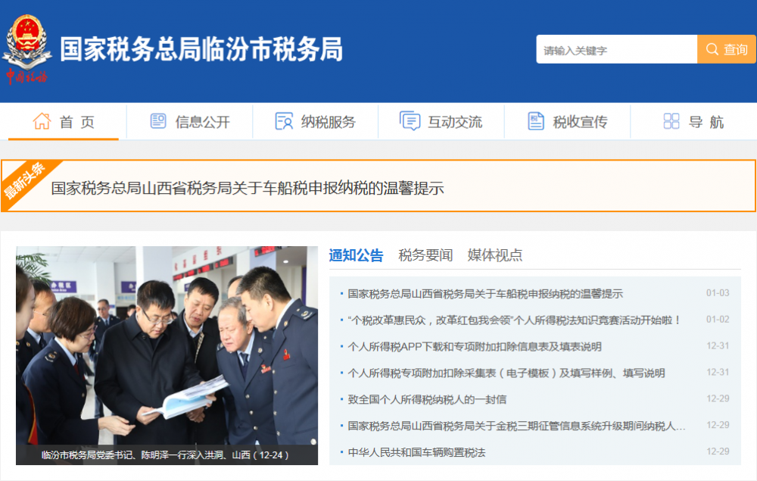Select the 通知公告 tab
The height and width of the screenshot is (481, 757).
click(x=356, y=255)
